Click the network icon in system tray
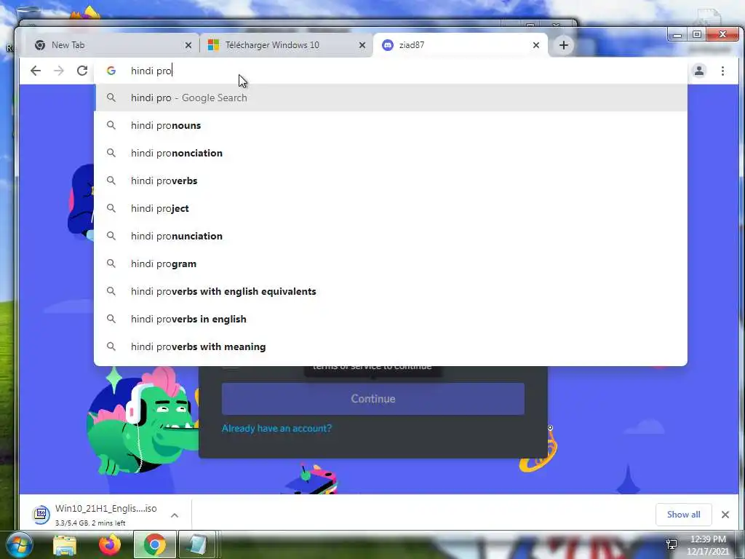Viewport: 745px width, 559px height. (672, 544)
